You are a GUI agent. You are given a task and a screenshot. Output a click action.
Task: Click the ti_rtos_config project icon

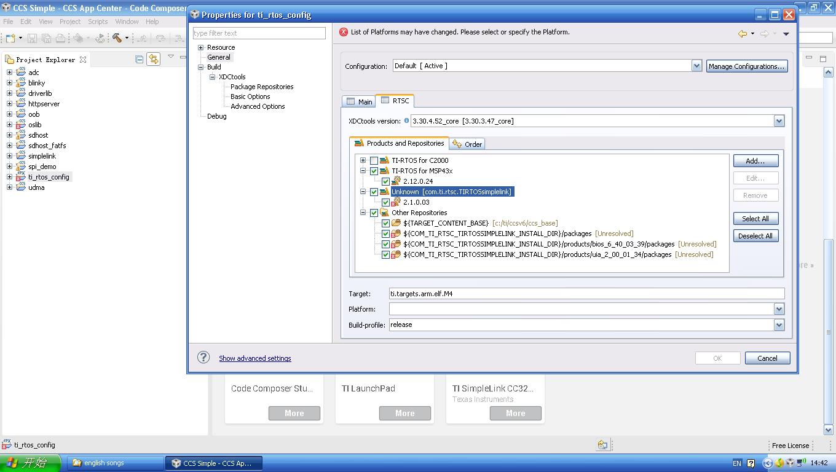pyautogui.click(x=21, y=176)
